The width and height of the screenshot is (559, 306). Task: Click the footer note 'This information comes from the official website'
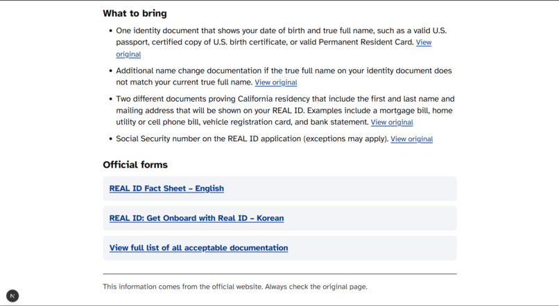(235, 287)
